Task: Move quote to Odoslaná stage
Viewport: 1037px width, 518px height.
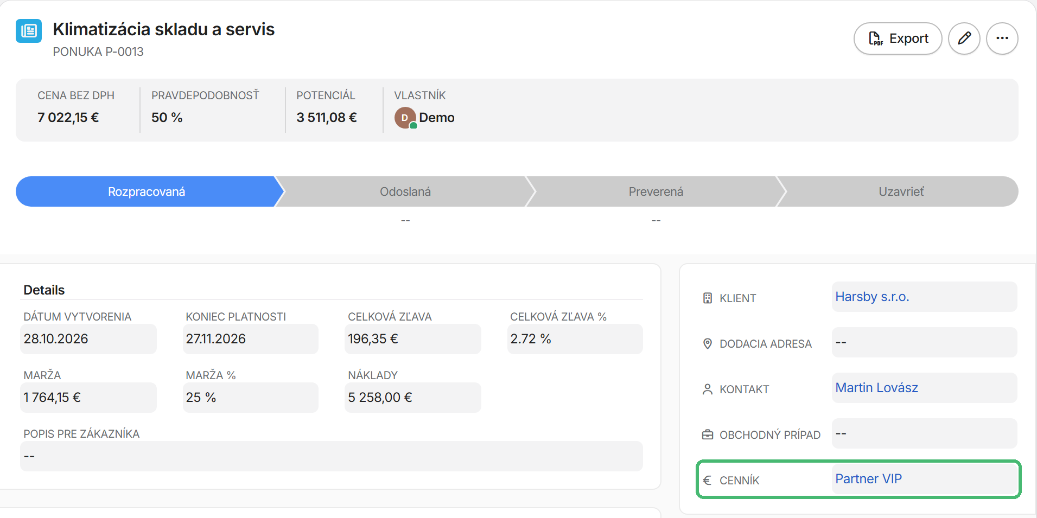Action: (x=405, y=191)
